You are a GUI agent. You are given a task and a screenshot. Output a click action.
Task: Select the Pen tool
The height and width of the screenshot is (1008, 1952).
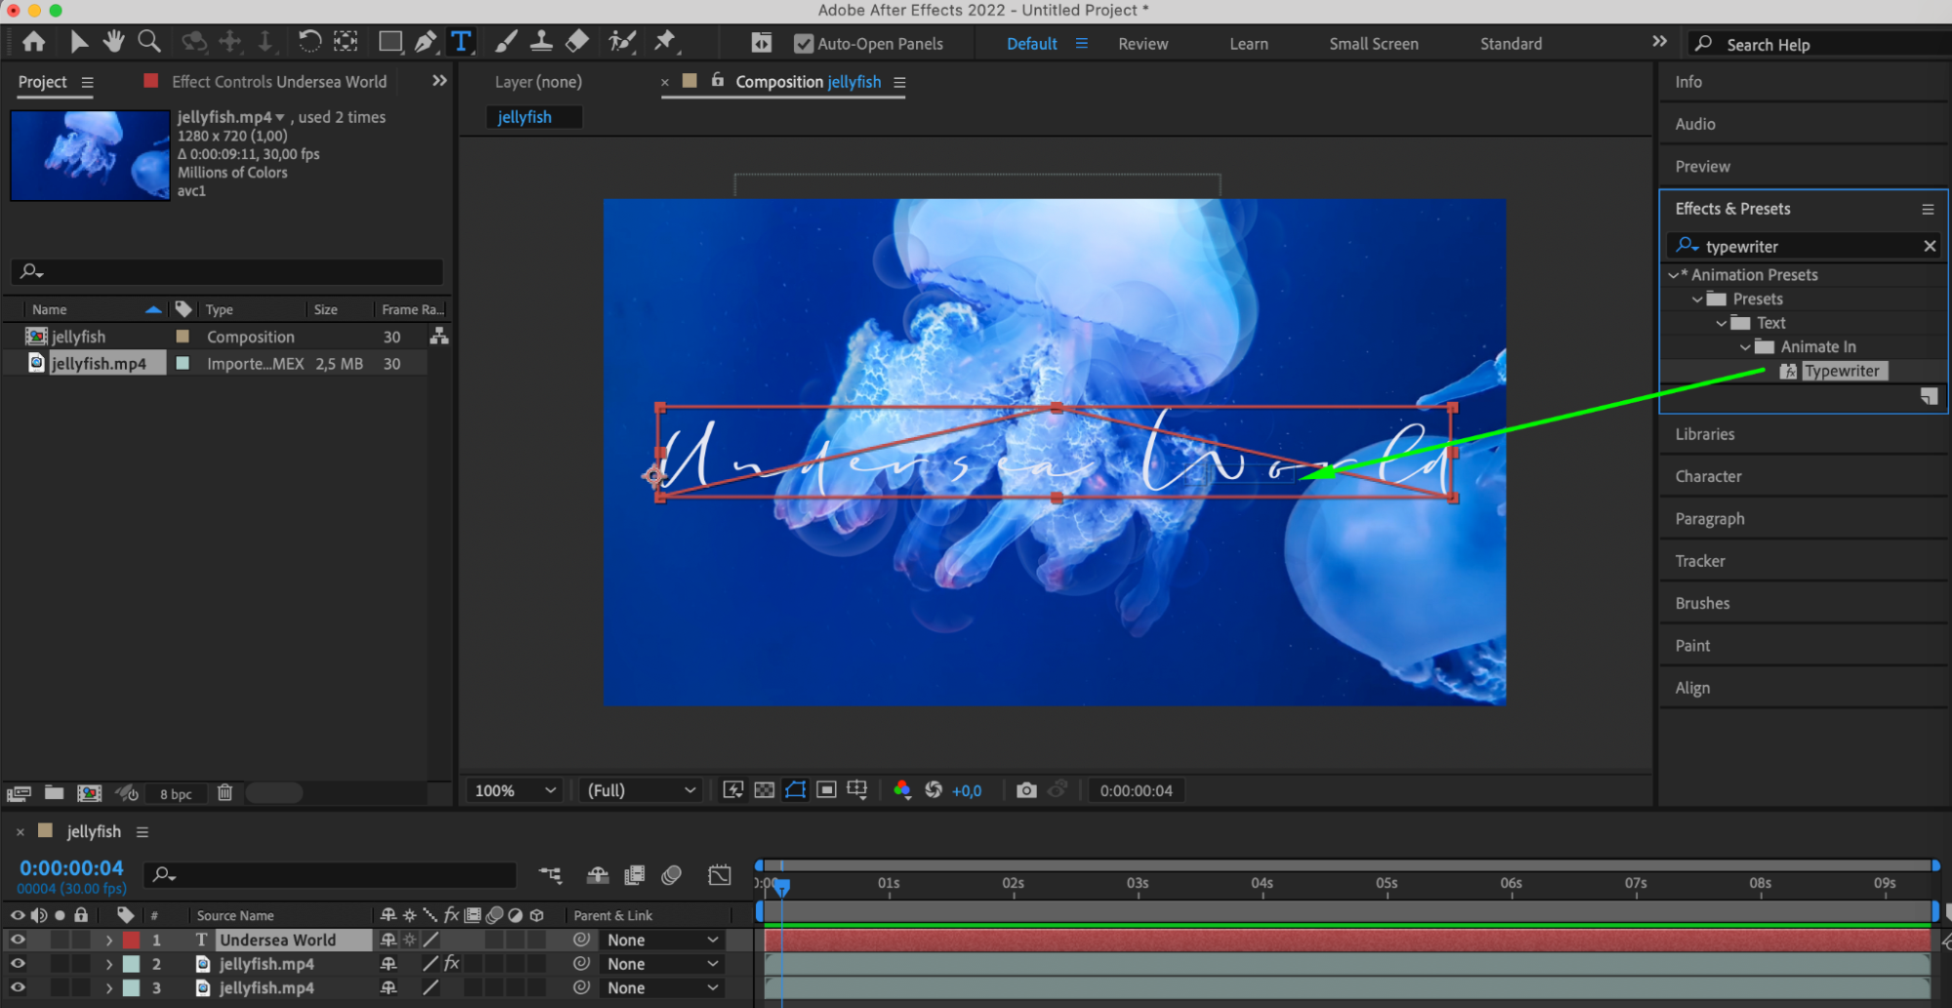coord(425,42)
